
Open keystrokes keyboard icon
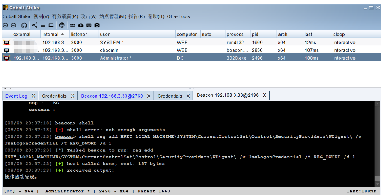click(x=89, y=25)
